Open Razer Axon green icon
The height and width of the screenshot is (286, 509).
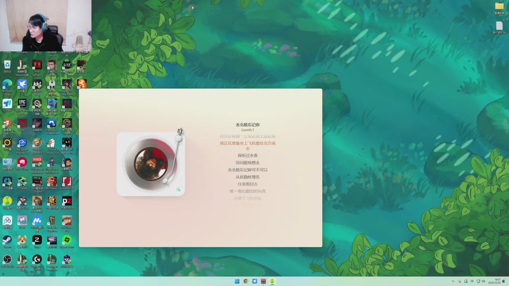point(67,240)
